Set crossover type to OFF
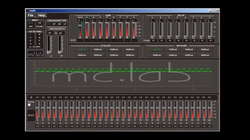This screenshot has height=140, width=250. click(48, 24)
